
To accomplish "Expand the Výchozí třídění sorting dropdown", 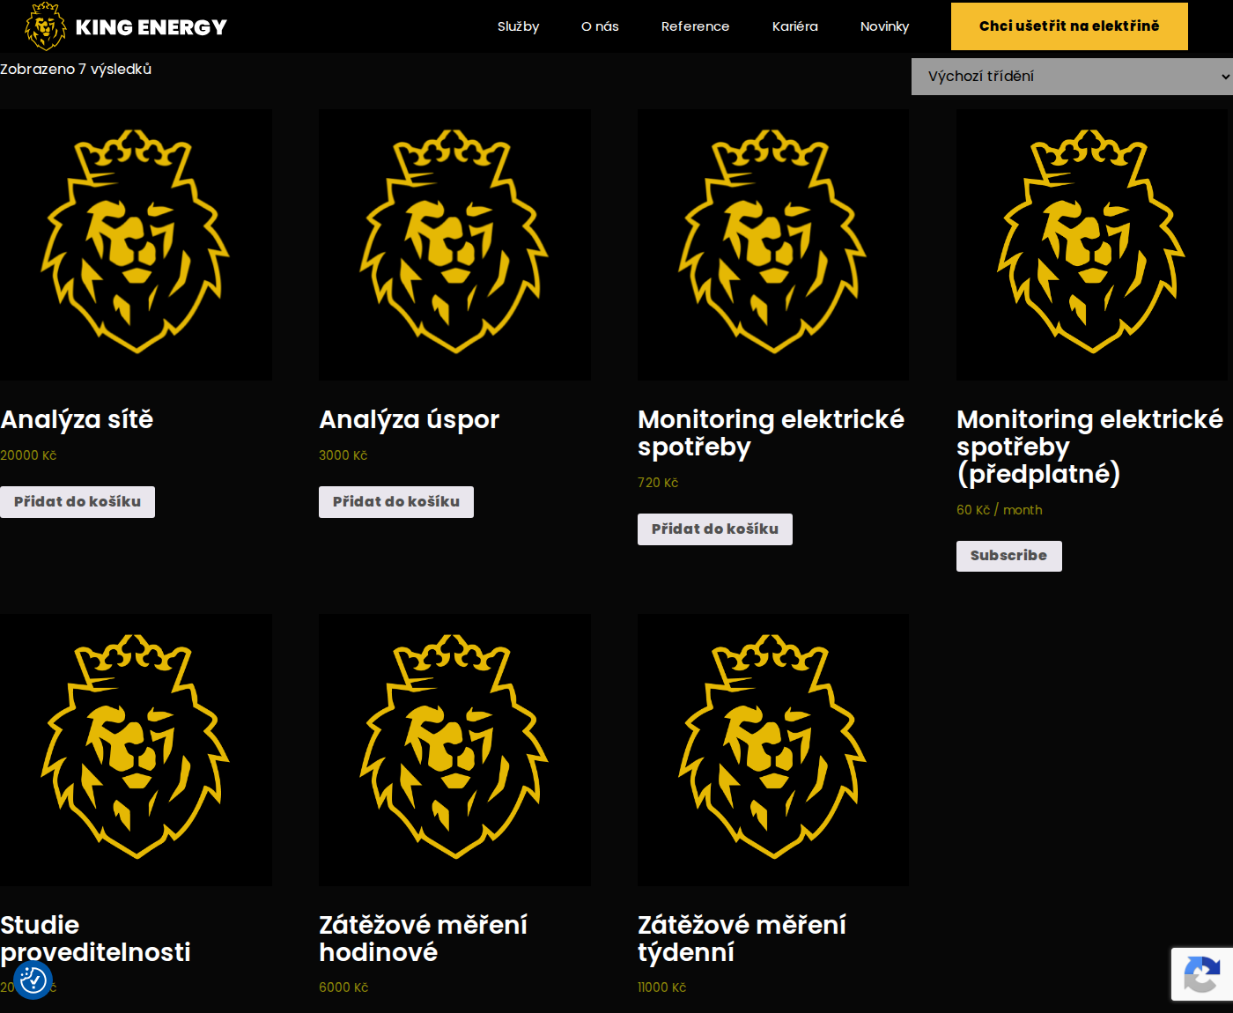I will (1072, 77).
